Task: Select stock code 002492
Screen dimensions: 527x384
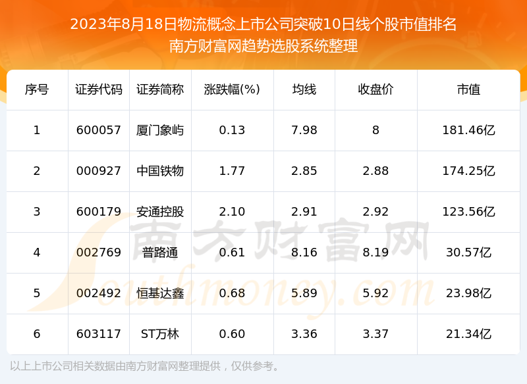Action: point(98,293)
